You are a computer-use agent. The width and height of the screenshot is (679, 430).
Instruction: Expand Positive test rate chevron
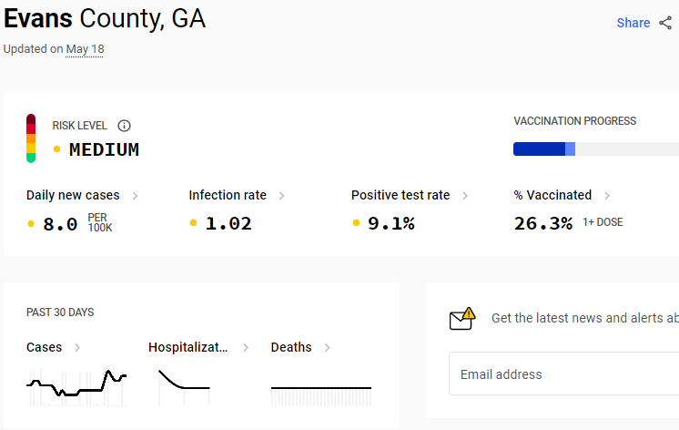pyautogui.click(x=464, y=196)
